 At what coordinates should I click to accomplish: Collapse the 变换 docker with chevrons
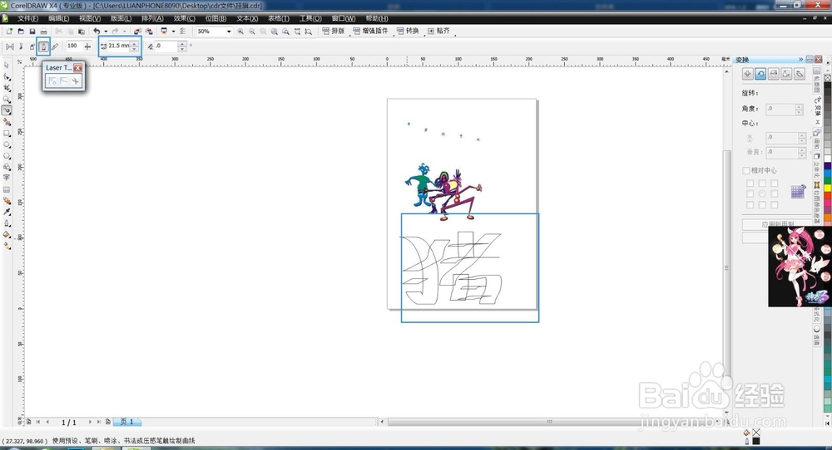coord(800,59)
